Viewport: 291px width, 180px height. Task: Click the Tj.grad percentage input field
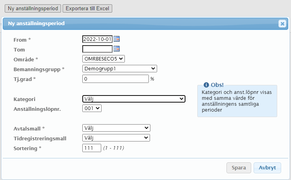115,79
